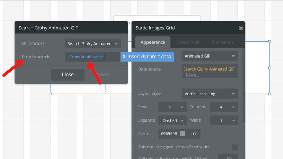
Task: Select the Appearance tab
Action: (153, 42)
